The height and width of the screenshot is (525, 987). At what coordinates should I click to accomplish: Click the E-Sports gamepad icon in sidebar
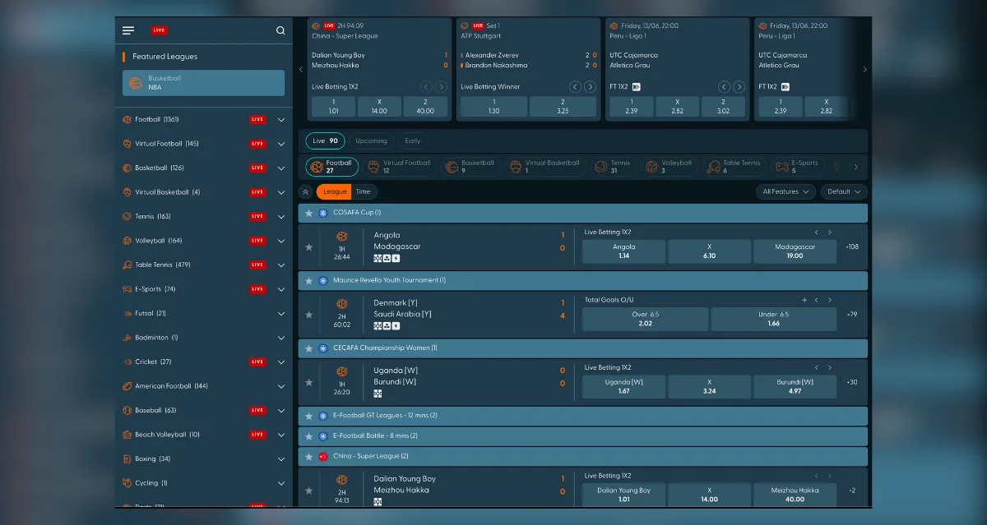[x=127, y=289]
